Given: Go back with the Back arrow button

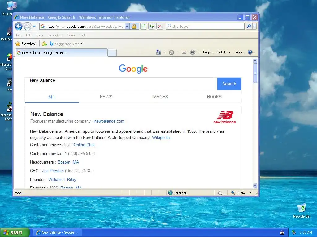Looking at the screenshot, I should 19,26.
